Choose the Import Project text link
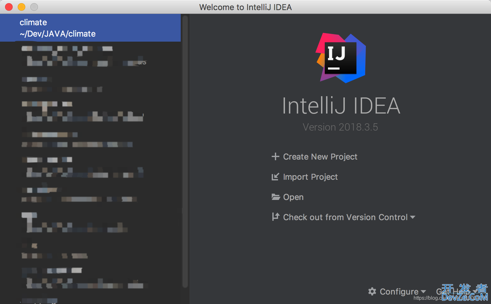Image resolution: width=491 pixels, height=304 pixels. (310, 177)
